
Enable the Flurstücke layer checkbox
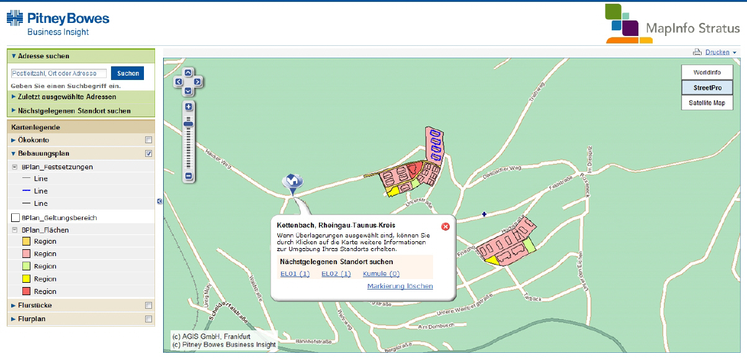(x=148, y=305)
